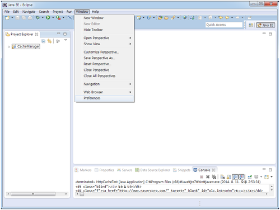Choose Close All Perspectives entry
Image resolution: width=280 pixels, height=210 pixels.
[x=105, y=76]
